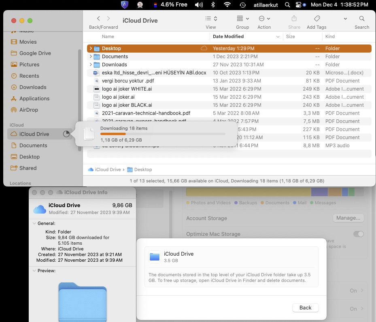
Task: Open the Group by dropdown
Action: coord(243,19)
